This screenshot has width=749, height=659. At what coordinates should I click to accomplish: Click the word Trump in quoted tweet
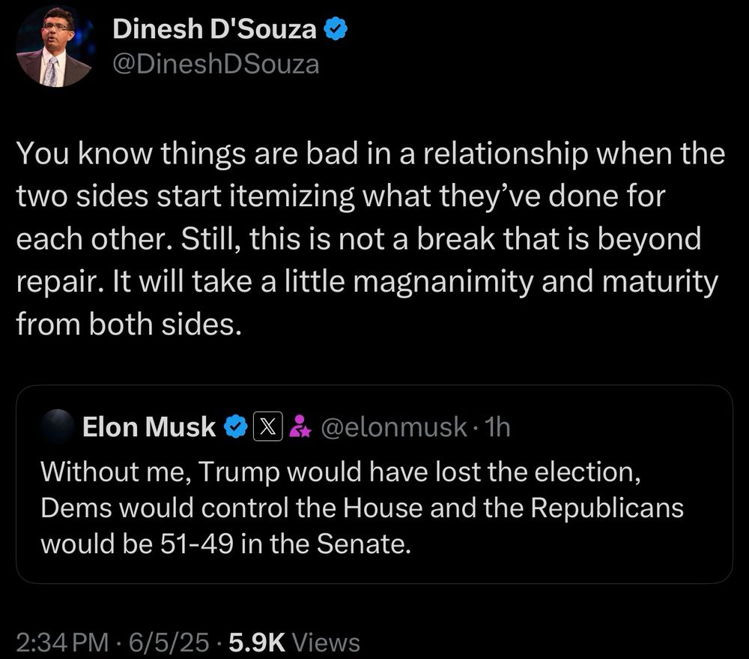point(239,472)
